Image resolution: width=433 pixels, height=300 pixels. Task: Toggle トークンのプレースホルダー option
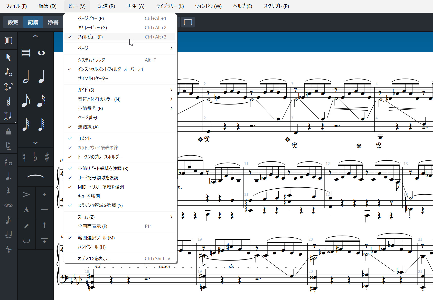click(120, 157)
